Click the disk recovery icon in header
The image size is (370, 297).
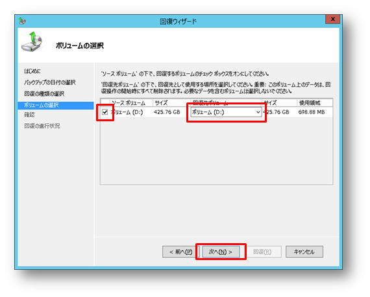pyautogui.click(x=32, y=42)
